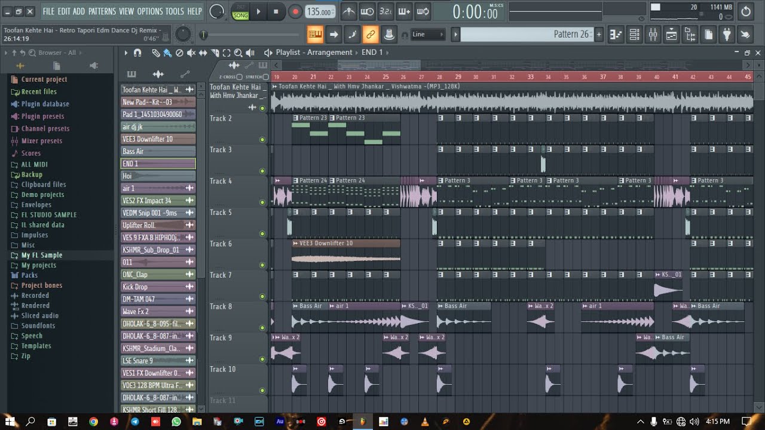Screen dimensions: 765x430
Task: Mute Track 6 with its green light
Action: point(262,265)
